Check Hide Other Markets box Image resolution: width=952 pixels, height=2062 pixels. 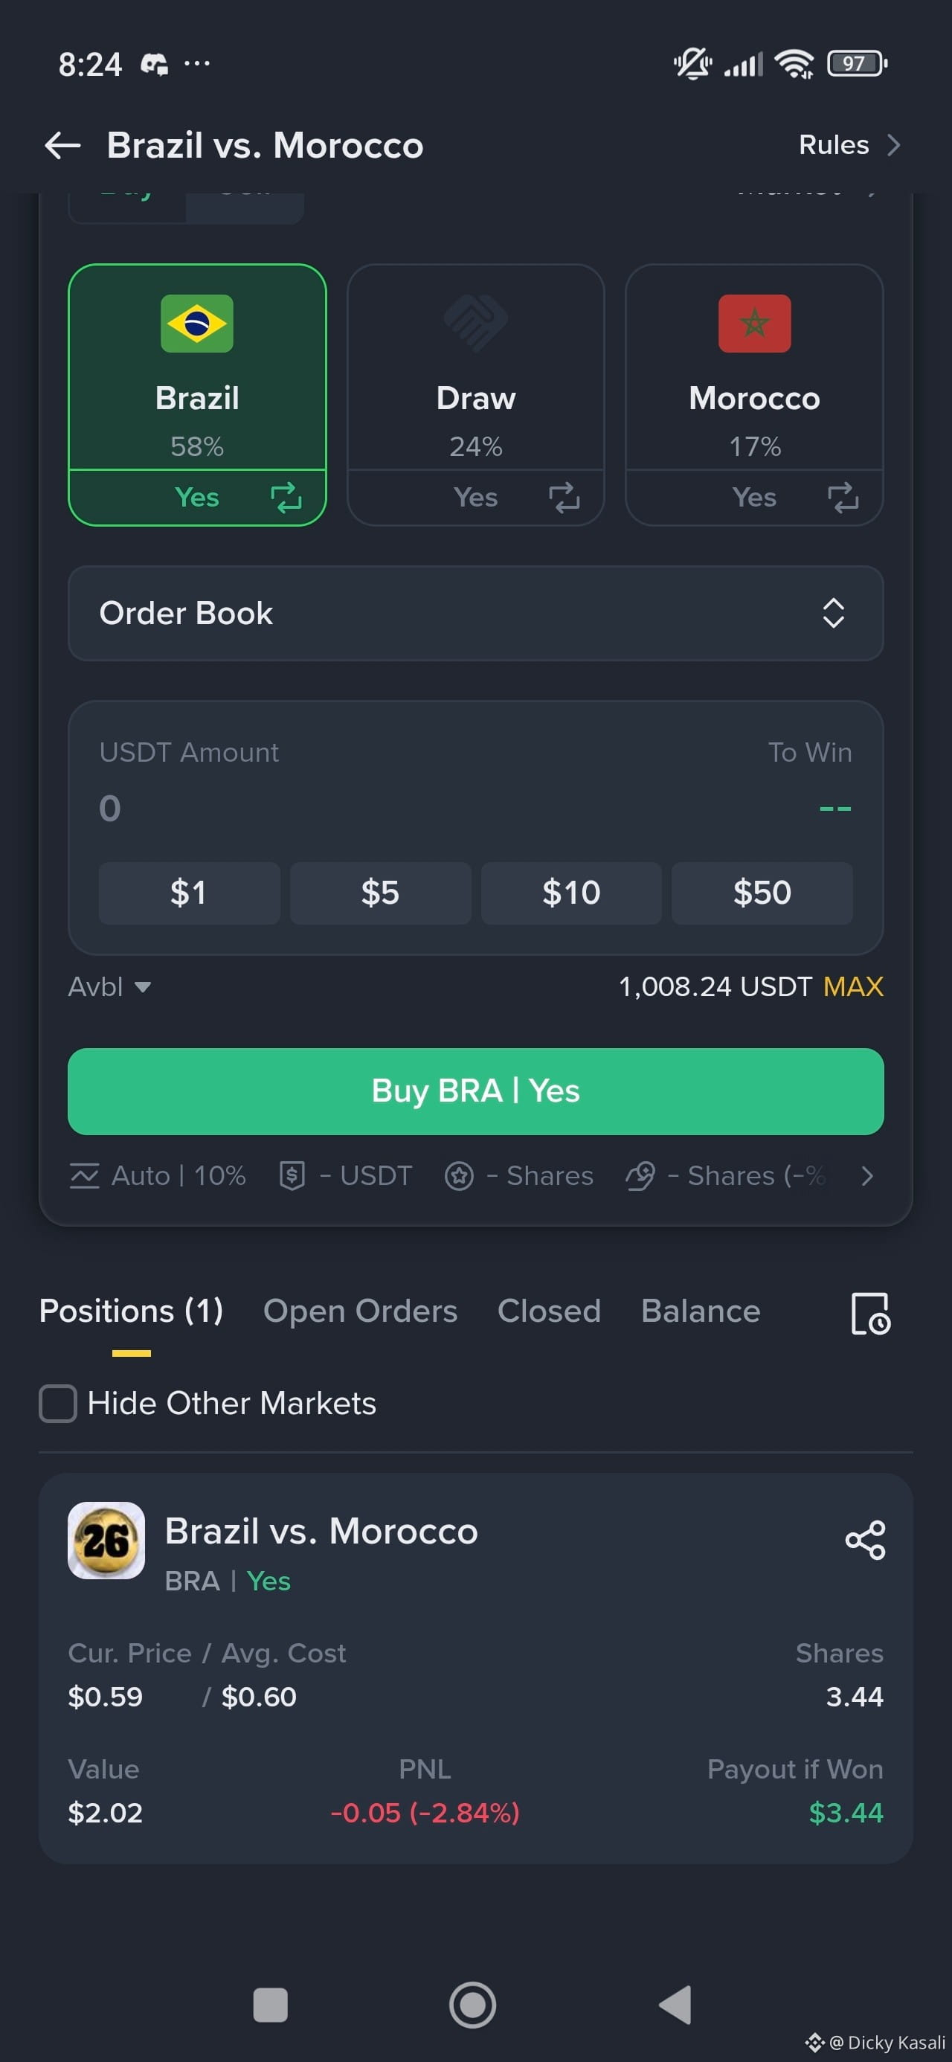[58, 1403]
